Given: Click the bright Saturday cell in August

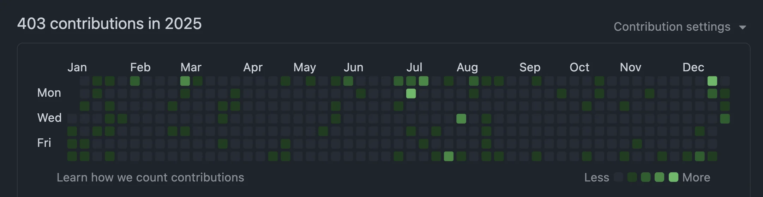Looking at the screenshot, I should pyautogui.click(x=449, y=156).
